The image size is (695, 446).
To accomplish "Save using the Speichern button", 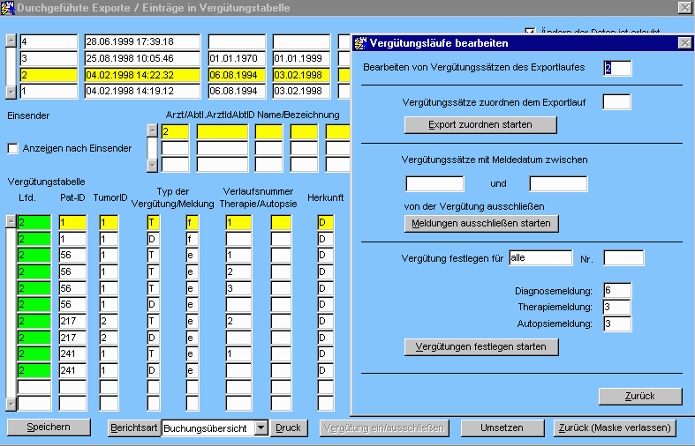I will click(49, 427).
